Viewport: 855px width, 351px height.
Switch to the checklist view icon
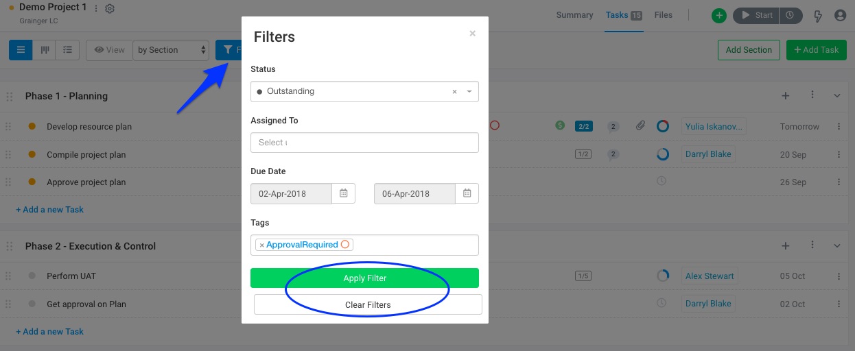tap(68, 49)
